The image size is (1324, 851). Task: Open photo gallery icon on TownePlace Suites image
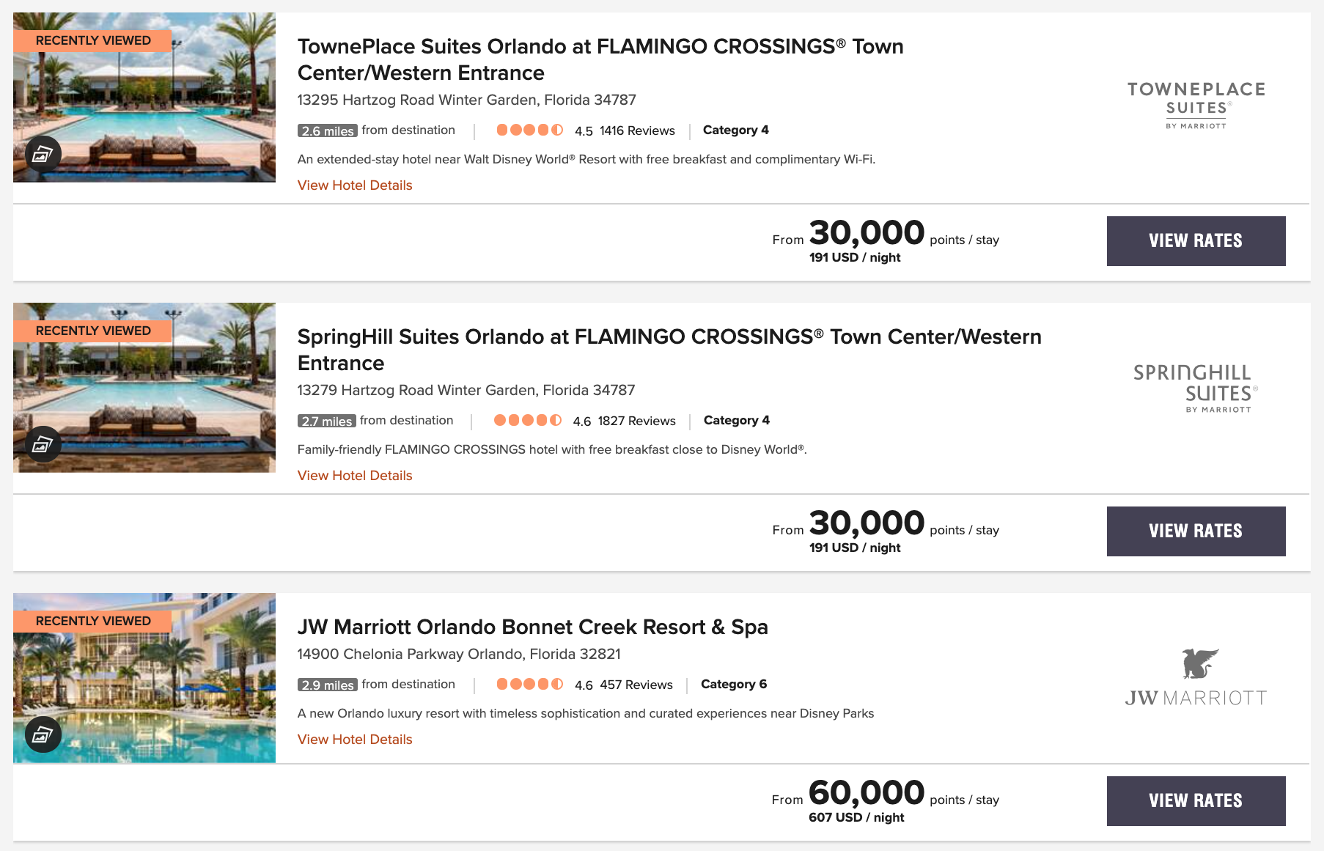pos(43,154)
